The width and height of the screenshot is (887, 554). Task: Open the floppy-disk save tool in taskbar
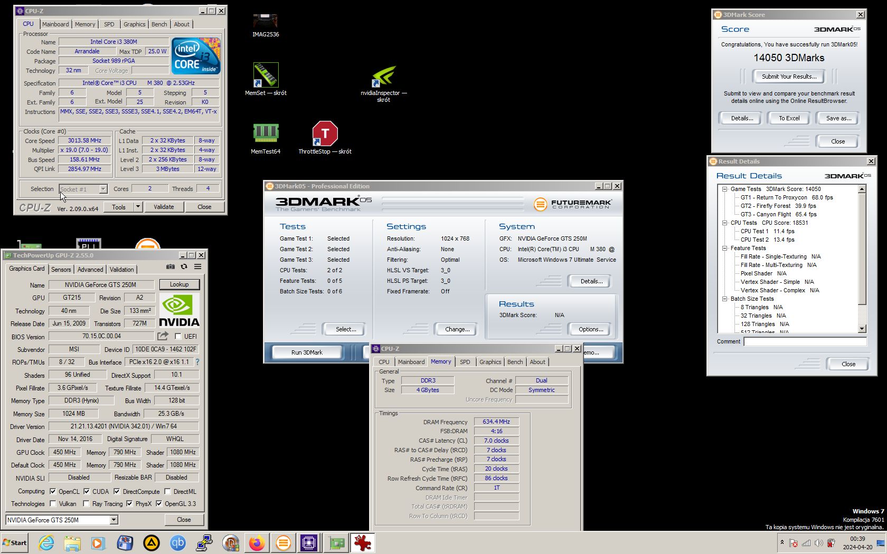125,543
